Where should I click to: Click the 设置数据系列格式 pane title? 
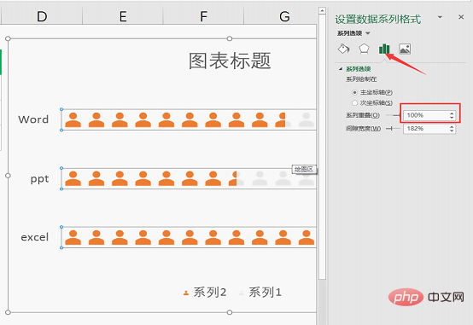(377, 20)
